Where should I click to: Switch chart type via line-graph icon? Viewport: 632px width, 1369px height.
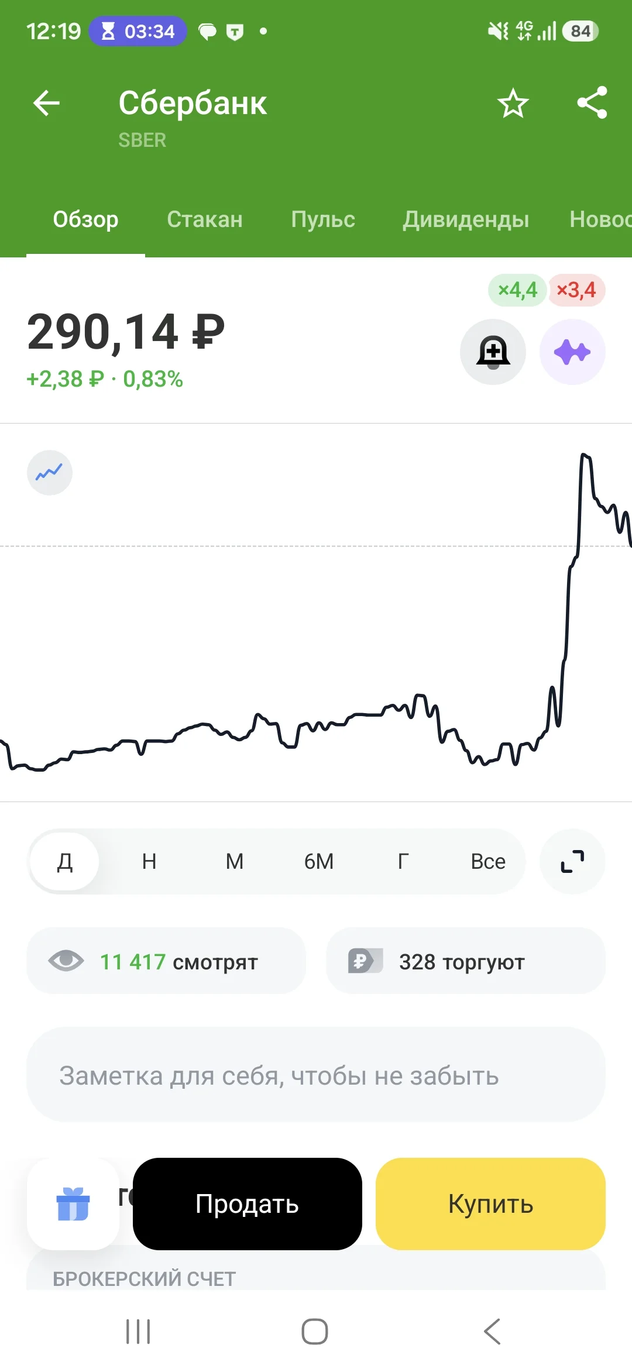(x=50, y=473)
